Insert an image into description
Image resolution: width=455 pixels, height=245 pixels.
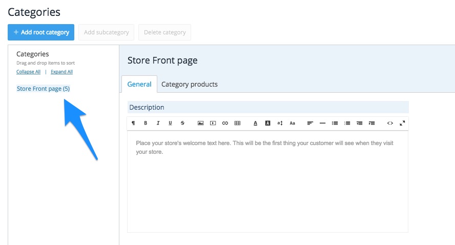(x=200, y=123)
